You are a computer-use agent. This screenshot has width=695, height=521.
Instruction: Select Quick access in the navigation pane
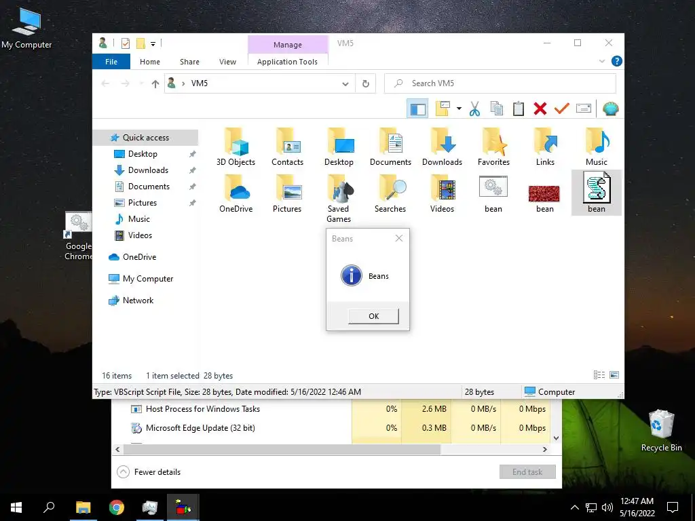point(145,137)
